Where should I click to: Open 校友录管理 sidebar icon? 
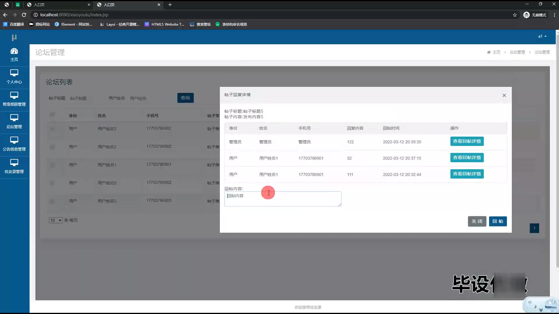(x=14, y=163)
